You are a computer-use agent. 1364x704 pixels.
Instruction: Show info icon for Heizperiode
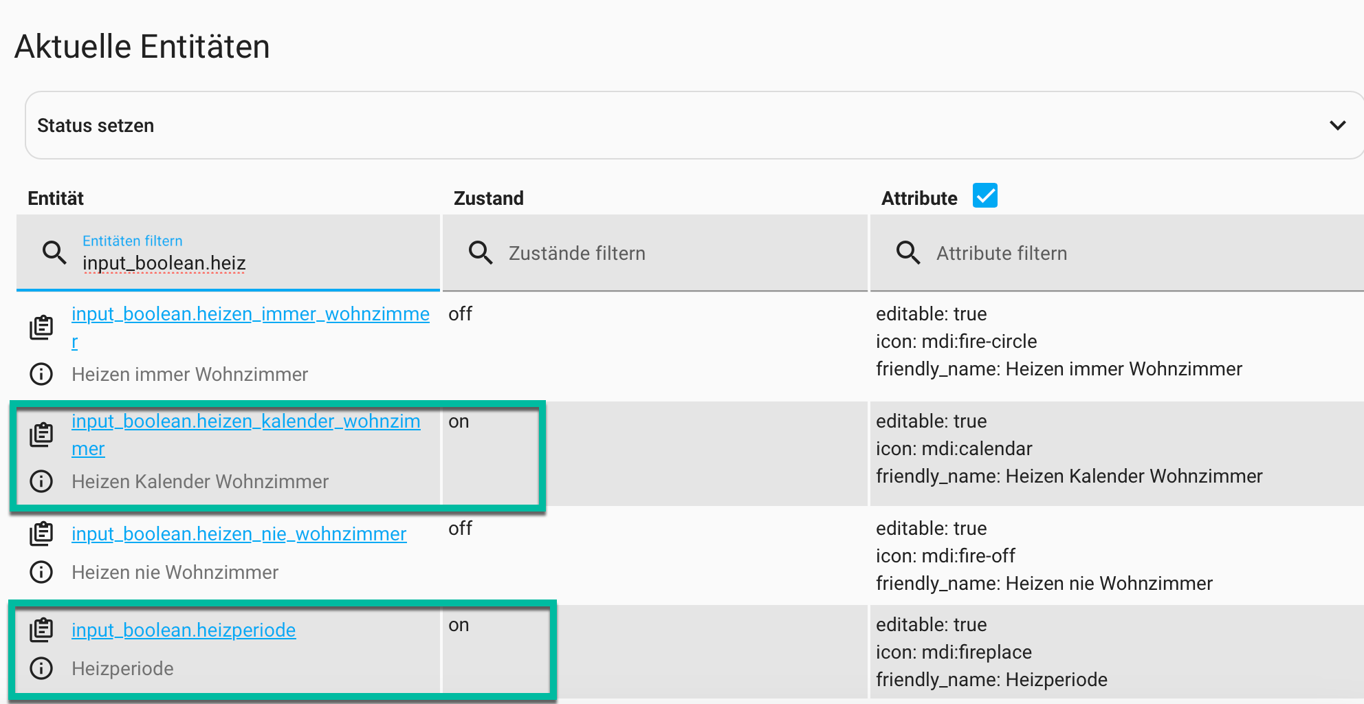click(41, 668)
